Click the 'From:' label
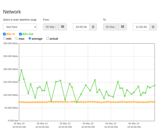Image resolution: width=160 pixels, height=129 pixels. [x=46, y=20]
